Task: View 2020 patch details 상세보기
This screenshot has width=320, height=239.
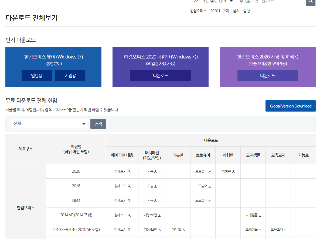Action: (x=122, y=171)
